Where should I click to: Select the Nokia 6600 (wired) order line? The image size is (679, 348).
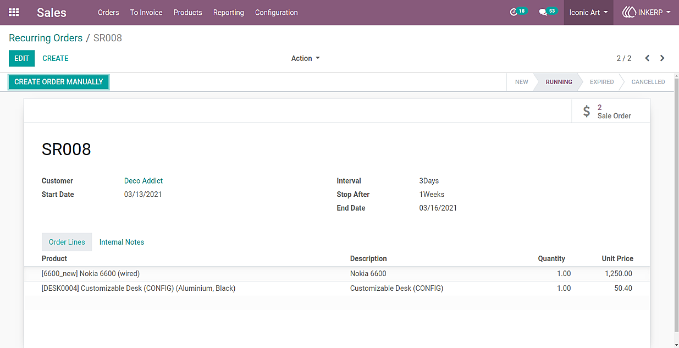pos(336,274)
